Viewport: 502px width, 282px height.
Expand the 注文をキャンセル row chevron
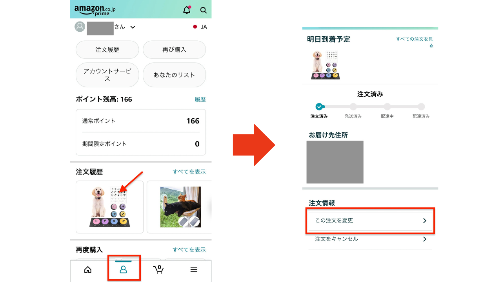(x=424, y=239)
